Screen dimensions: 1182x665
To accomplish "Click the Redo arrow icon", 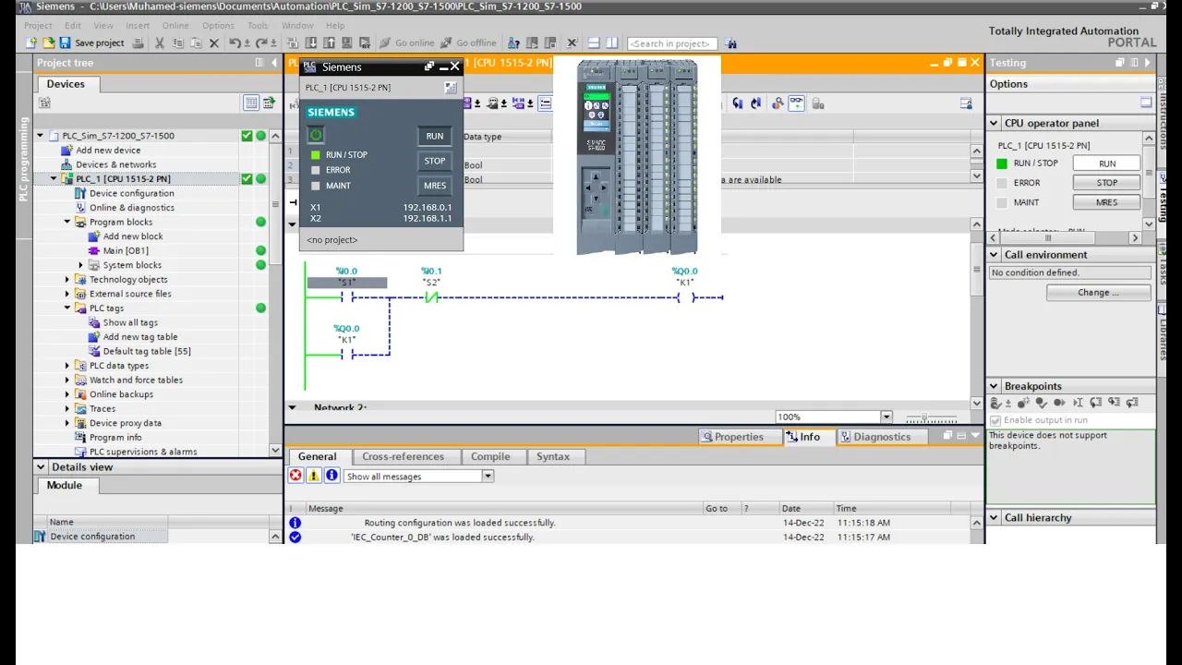I will [262, 43].
